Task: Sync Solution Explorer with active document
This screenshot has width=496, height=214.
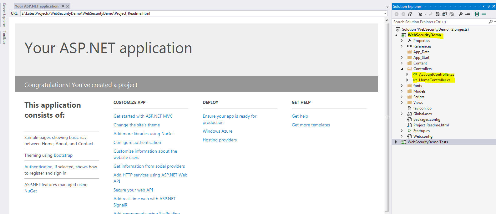Action: pyautogui.click(x=431, y=14)
